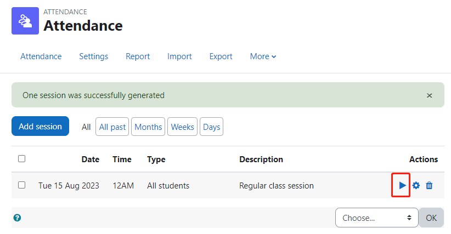Expand the More menu
451x234 pixels.
click(x=263, y=56)
